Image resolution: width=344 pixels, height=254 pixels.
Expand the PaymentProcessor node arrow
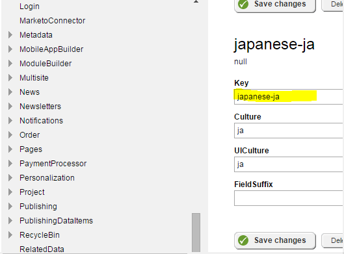(10, 164)
